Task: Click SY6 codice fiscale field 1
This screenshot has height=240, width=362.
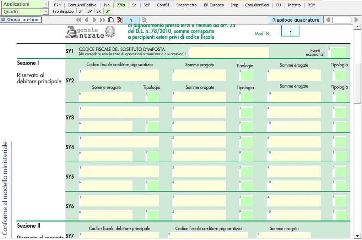Action: [120, 201]
